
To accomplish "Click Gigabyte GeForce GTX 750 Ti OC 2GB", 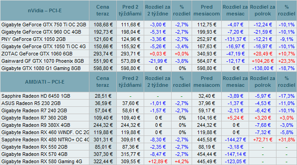I will point(44,25).
